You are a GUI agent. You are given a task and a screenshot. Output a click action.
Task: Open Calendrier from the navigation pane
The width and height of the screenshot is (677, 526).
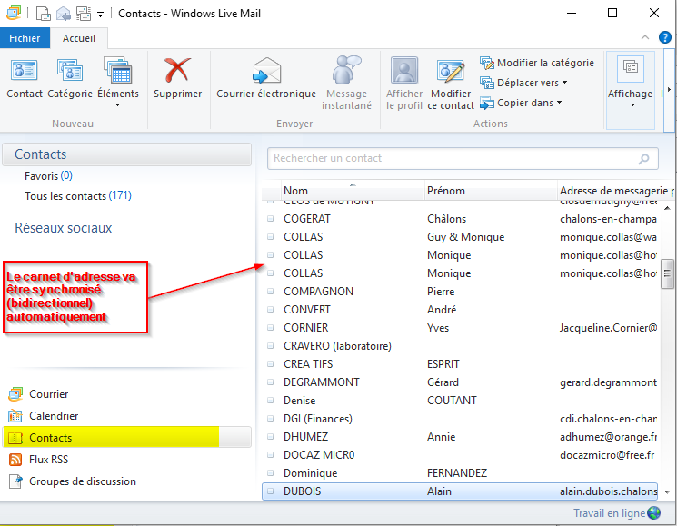point(54,416)
